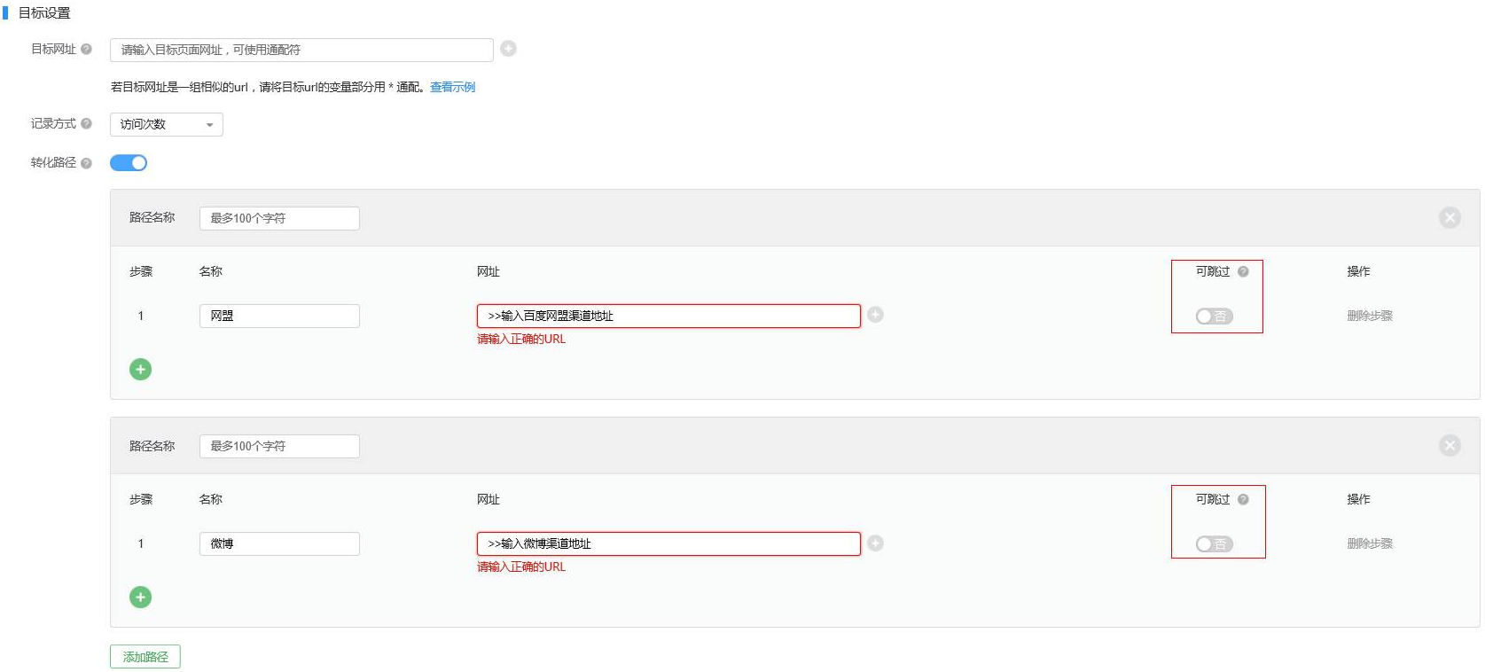
Task: Add a step with green plus under 网盟
Action: [140, 370]
